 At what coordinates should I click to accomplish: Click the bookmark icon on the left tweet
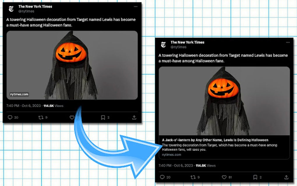coord(102,117)
